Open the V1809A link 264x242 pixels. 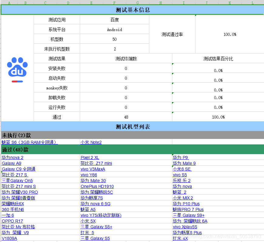pyautogui.click(x=9, y=238)
